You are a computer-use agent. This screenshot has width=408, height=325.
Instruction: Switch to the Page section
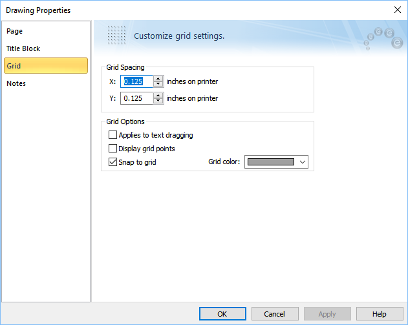[15, 31]
